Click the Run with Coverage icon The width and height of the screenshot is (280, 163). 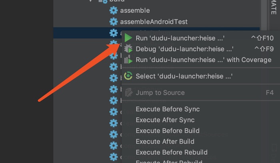click(x=128, y=60)
